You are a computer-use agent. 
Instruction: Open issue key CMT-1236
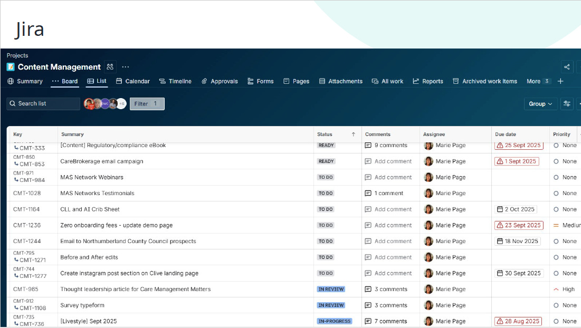(x=27, y=225)
